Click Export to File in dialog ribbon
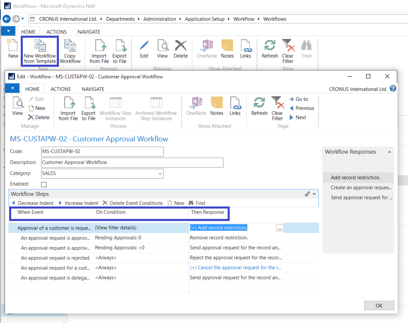This screenshot has height=323, width=408. pos(88,104)
